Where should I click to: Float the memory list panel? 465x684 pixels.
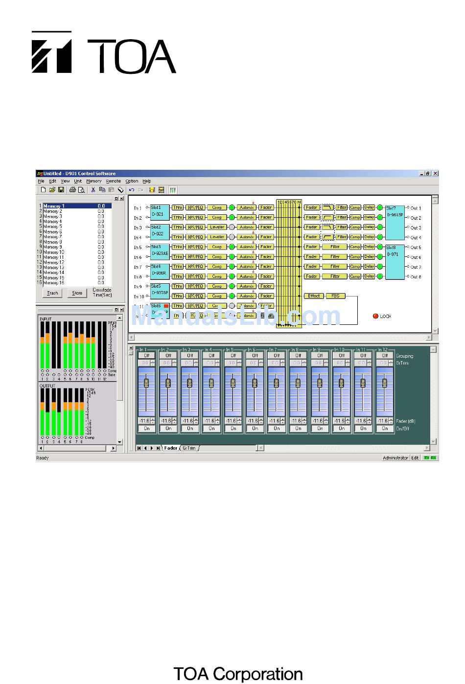click(116, 199)
